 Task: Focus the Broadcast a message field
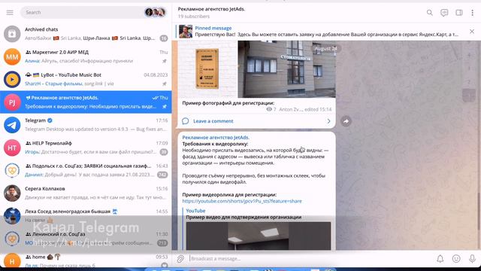(310, 259)
